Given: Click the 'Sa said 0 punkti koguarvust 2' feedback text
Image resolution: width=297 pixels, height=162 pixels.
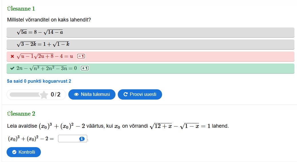Looking at the screenshot, I should 39,81.
